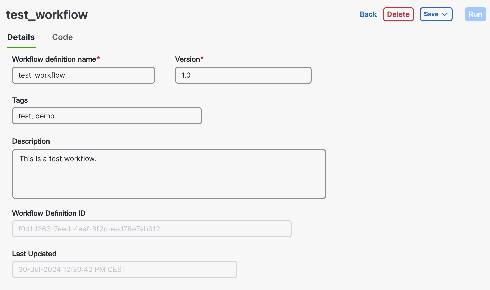Viewport: 490px width, 290px height.
Task: Click the Workflow Definition ID label
Action: click(x=49, y=213)
